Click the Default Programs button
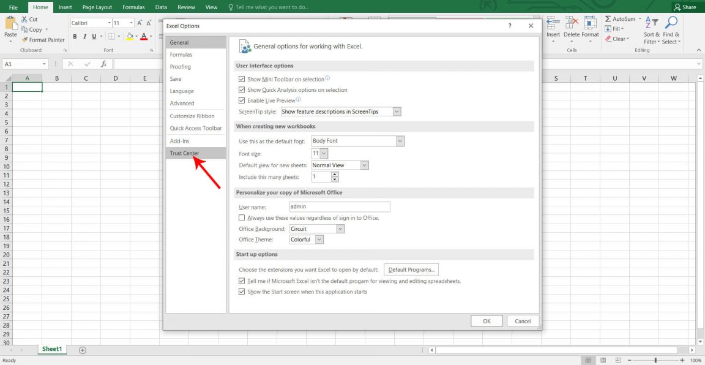705x365 pixels. coord(411,269)
